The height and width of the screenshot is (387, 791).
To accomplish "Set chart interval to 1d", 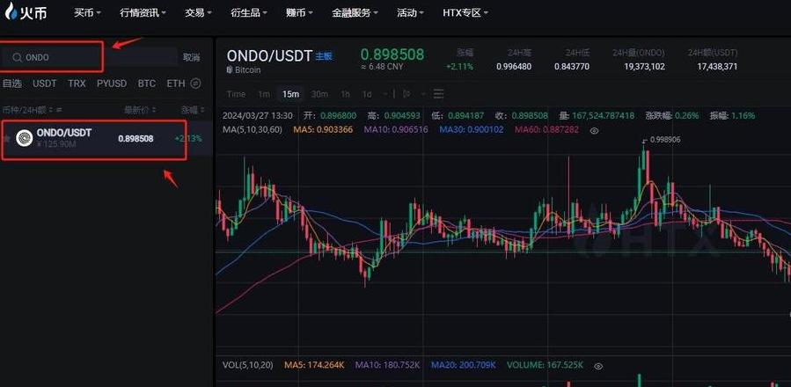I will [x=367, y=94].
